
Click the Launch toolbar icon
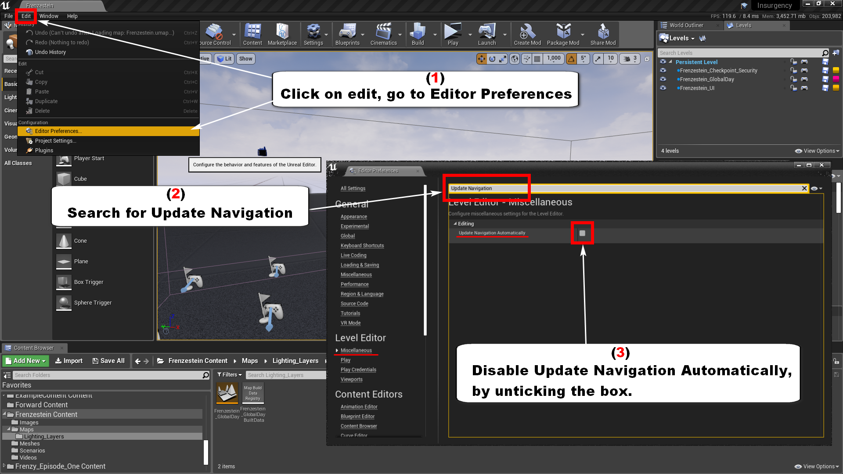[487, 34]
